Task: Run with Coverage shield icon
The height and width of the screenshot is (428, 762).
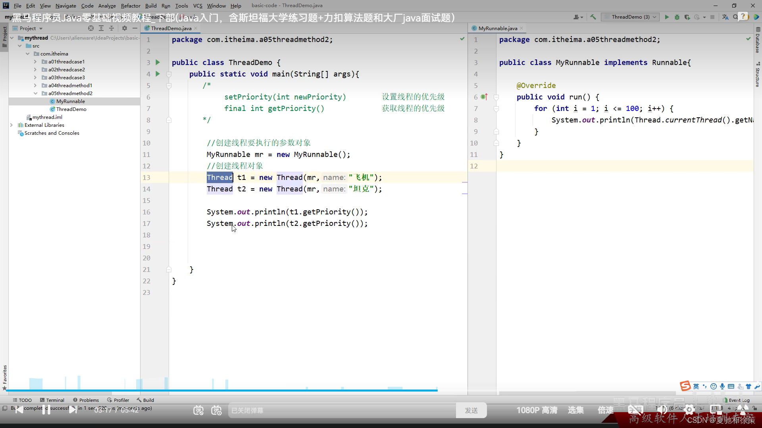Action: [687, 17]
